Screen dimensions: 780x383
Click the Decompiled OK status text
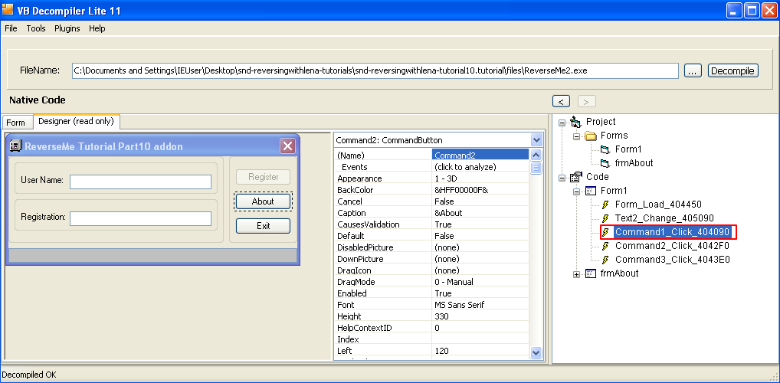(29, 375)
